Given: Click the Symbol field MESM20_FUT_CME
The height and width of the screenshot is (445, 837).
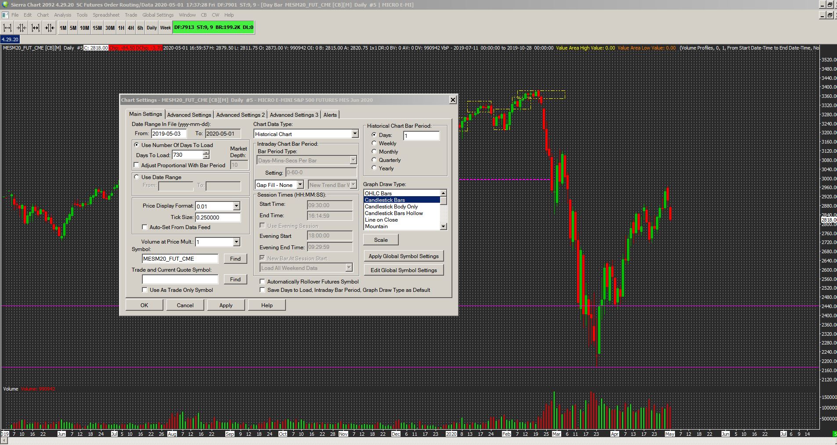Looking at the screenshot, I should [x=180, y=258].
